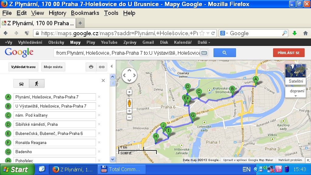Open the View menu
Viewport: 311px width, 175px height.
(37, 13)
